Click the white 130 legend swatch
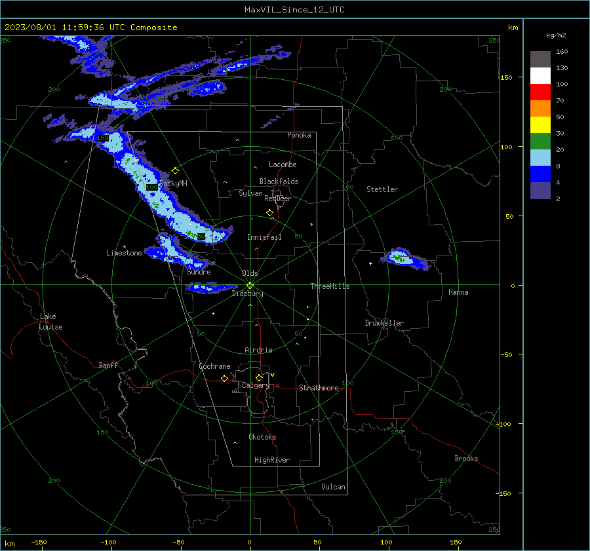The height and width of the screenshot is (551, 590). (x=540, y=75)
